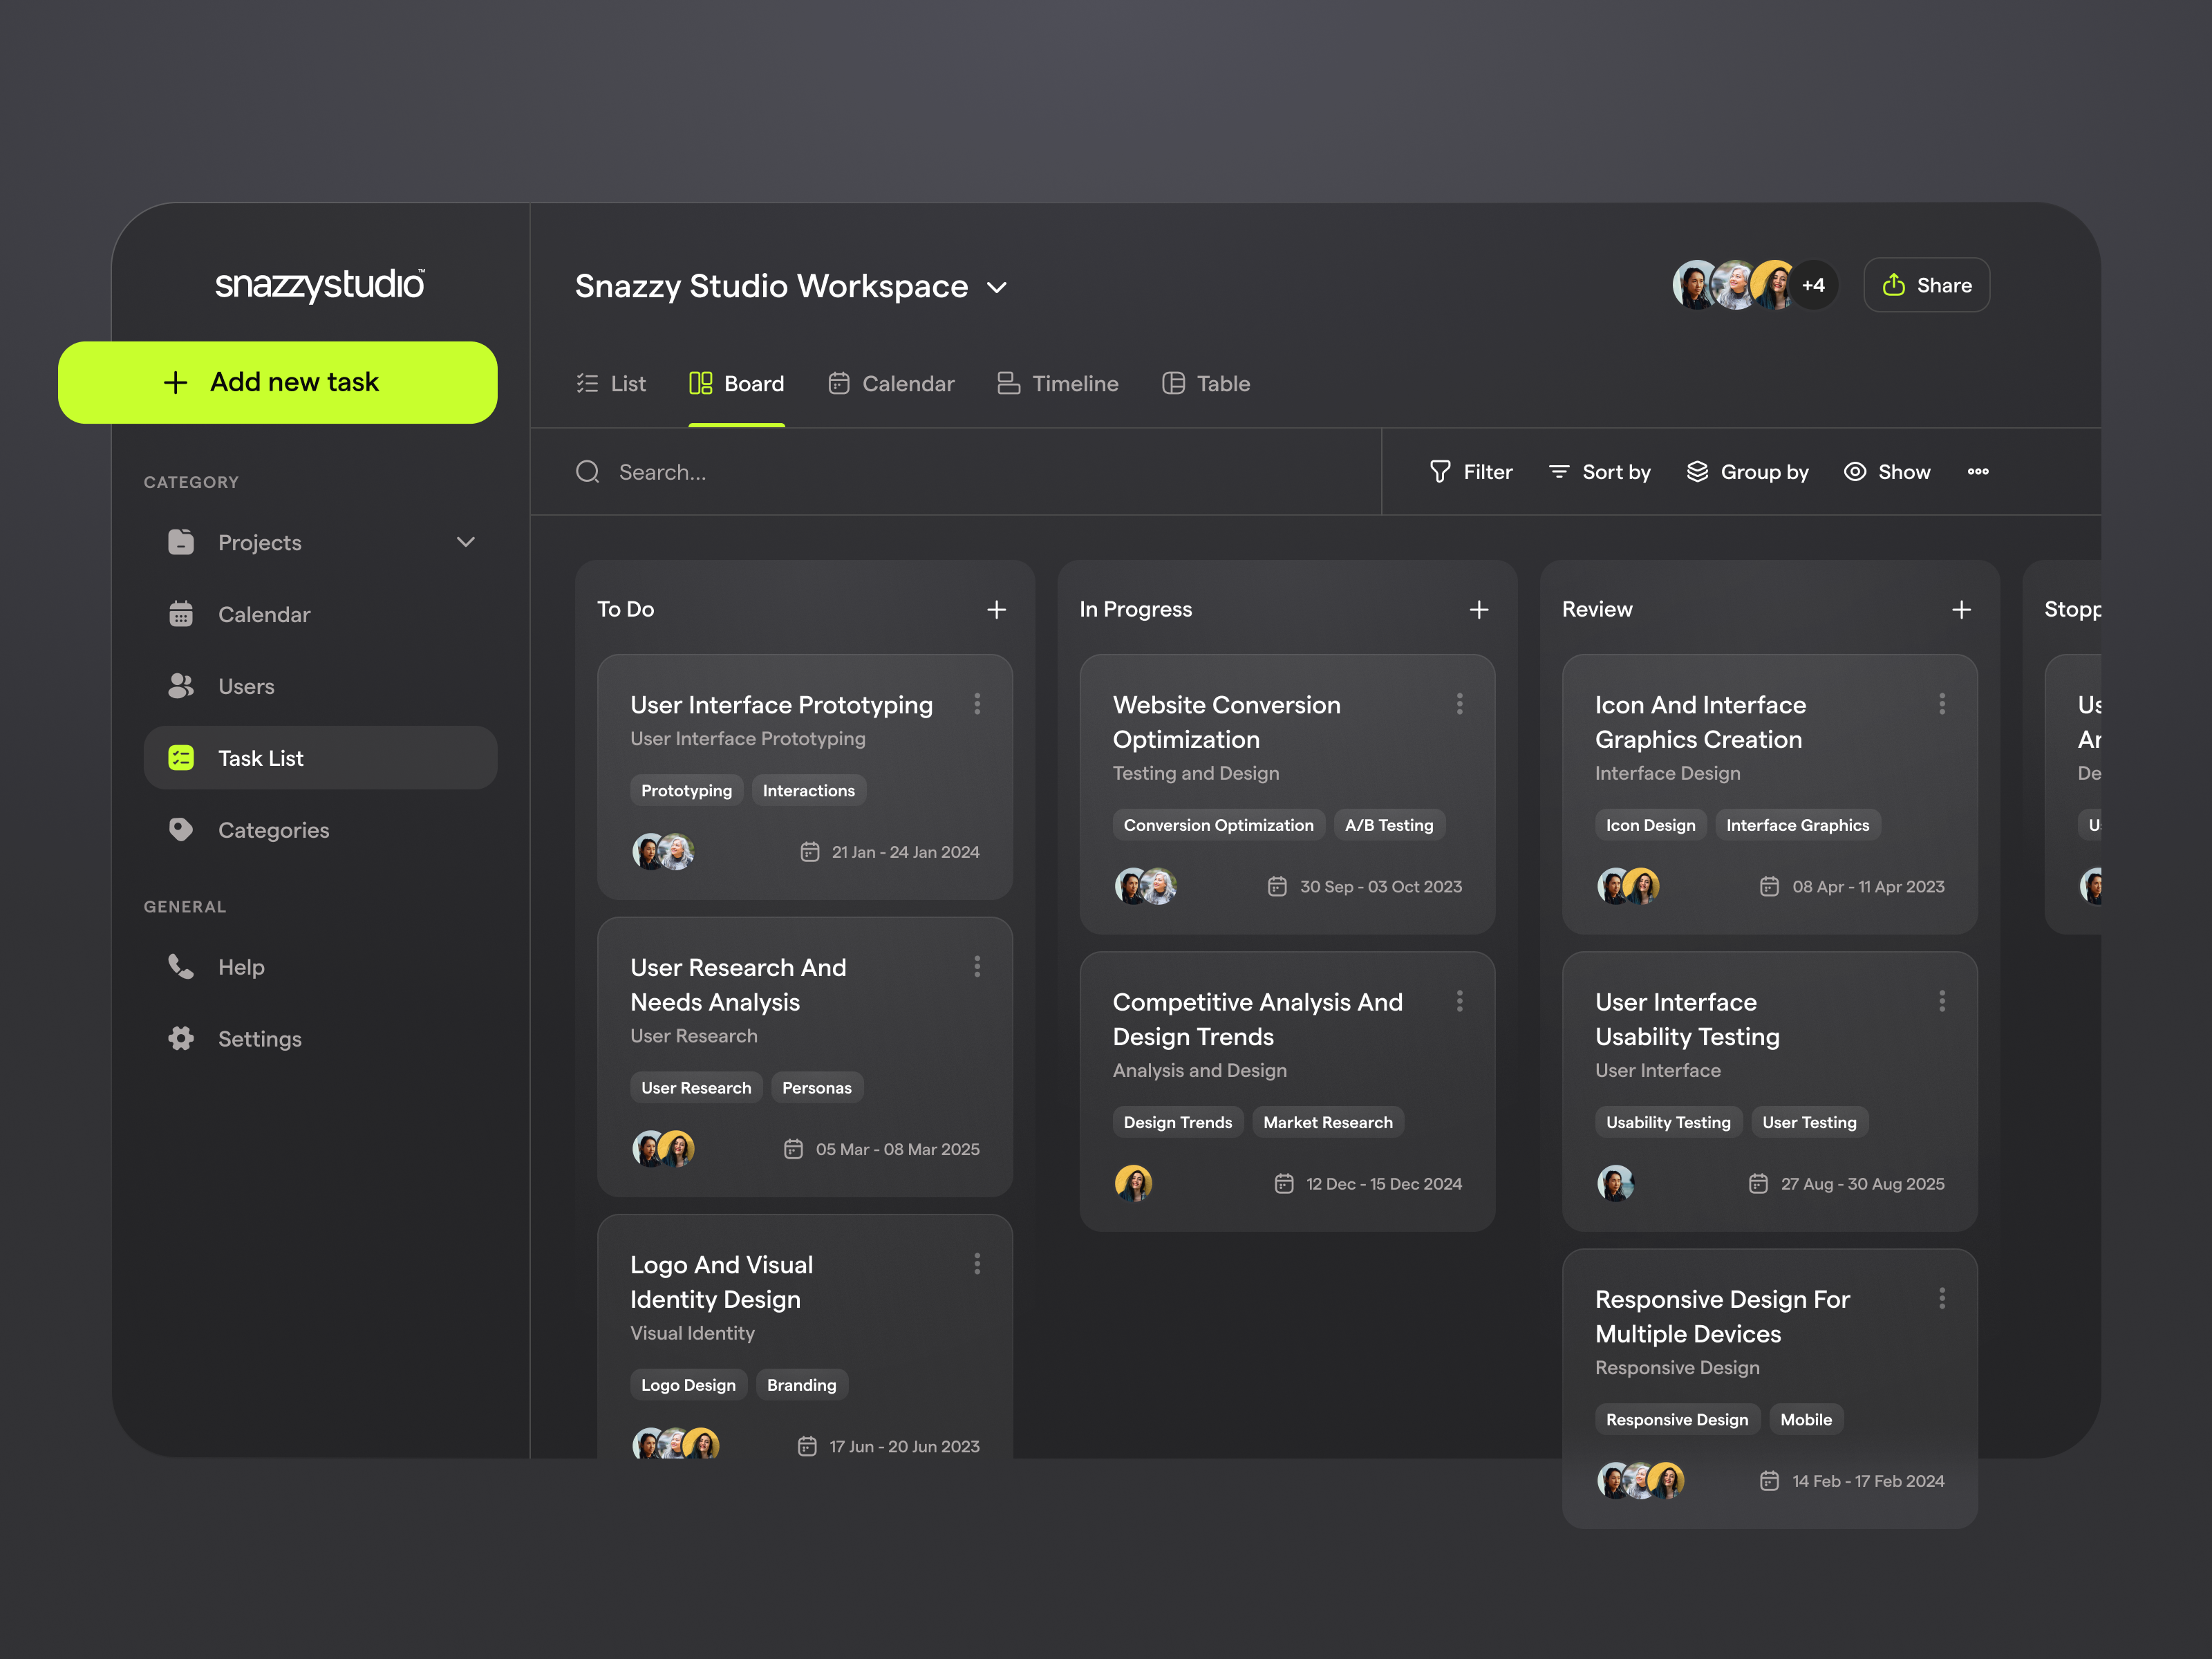Viewport: 2212px width, 1659px height.
Task: Open the Projects category item
Action: (x=320, y=542)
